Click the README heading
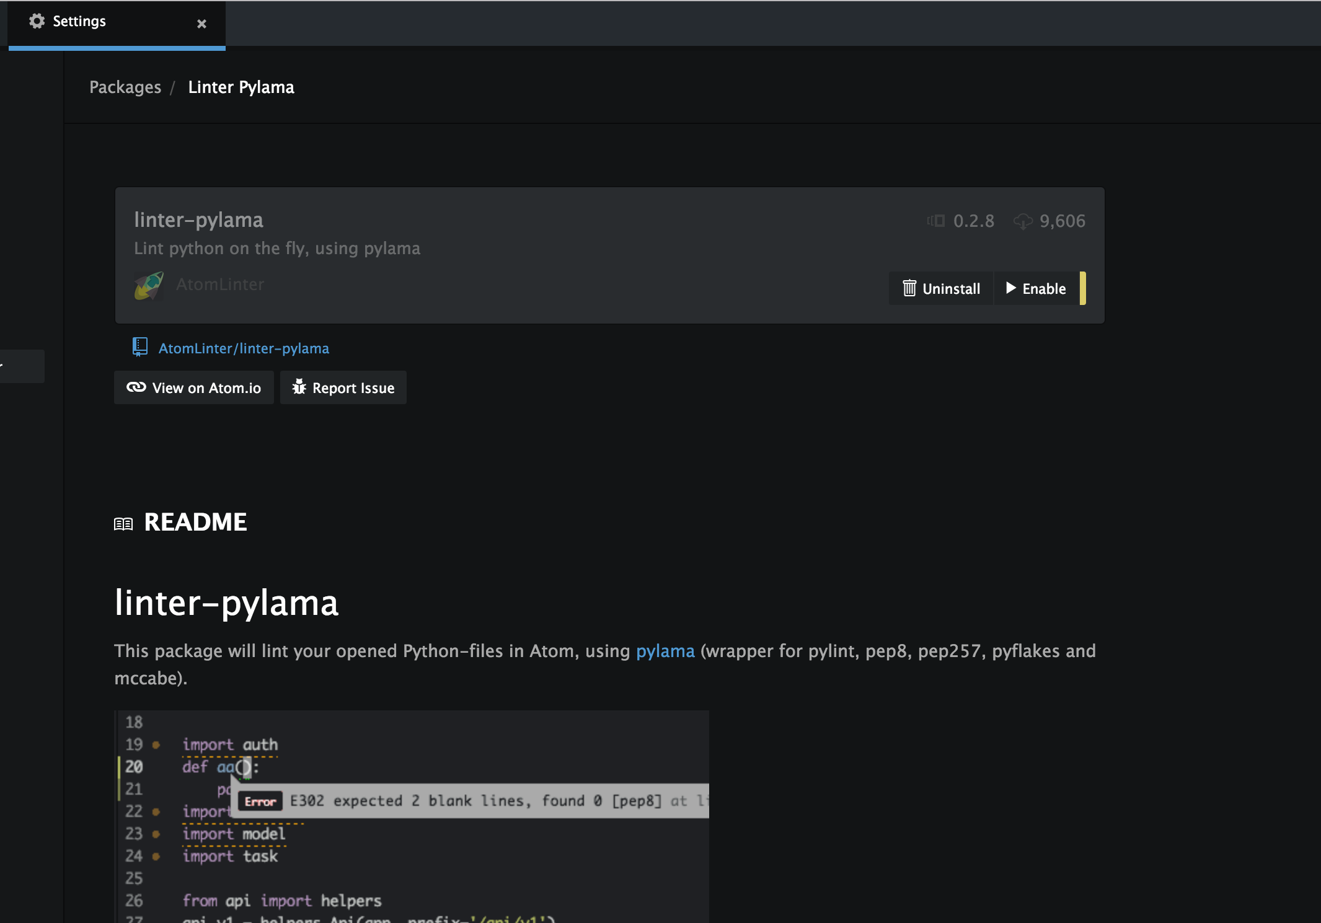The width and height of the screenshot is (1321, 923). click(195, 523)
